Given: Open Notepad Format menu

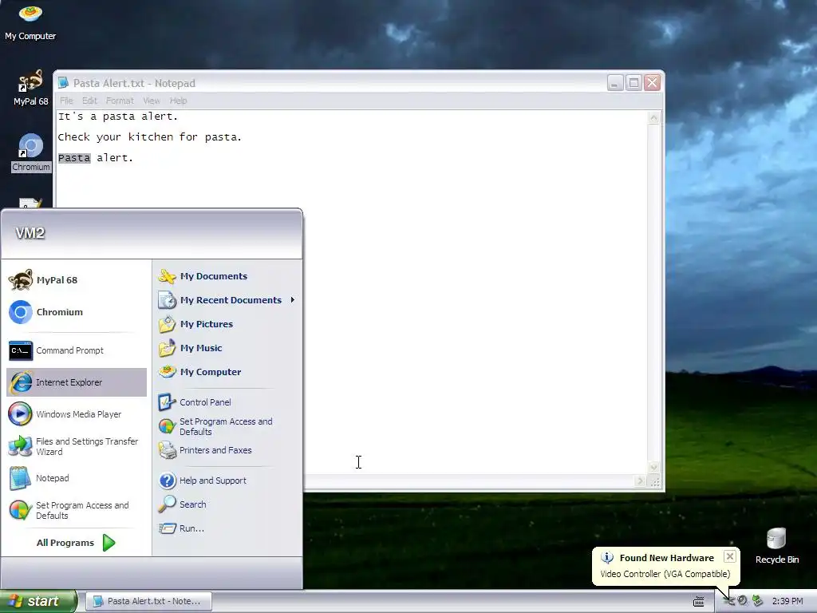Looking at the screenshot, I should click(120, 101).
